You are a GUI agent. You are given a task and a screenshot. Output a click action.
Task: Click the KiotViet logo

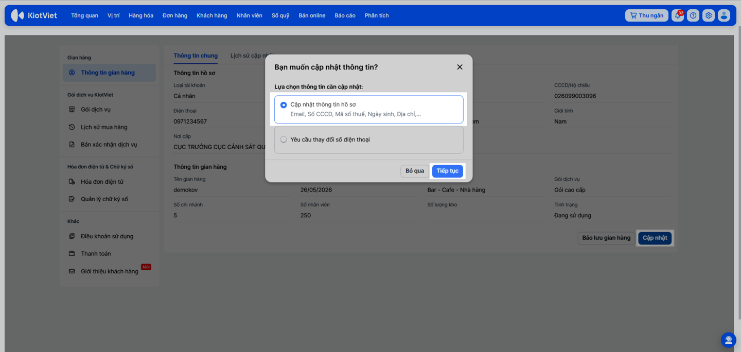[34, 15]
